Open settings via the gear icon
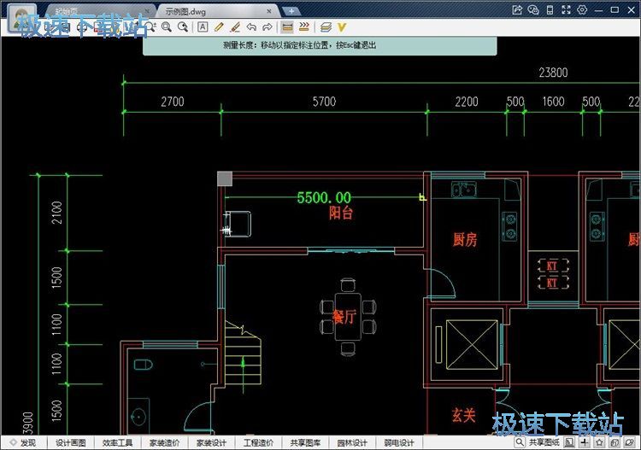 pyautogui.click(x=582, y=10)
